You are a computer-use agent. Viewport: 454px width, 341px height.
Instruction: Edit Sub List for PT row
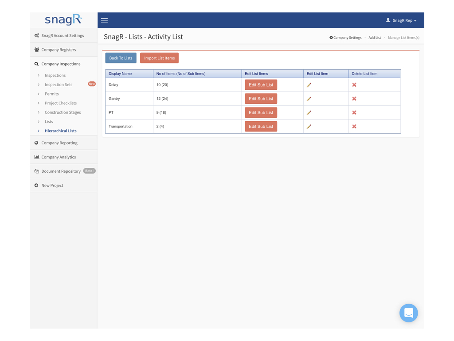(261, 112)
